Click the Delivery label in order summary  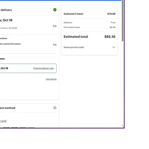point(68,22)
